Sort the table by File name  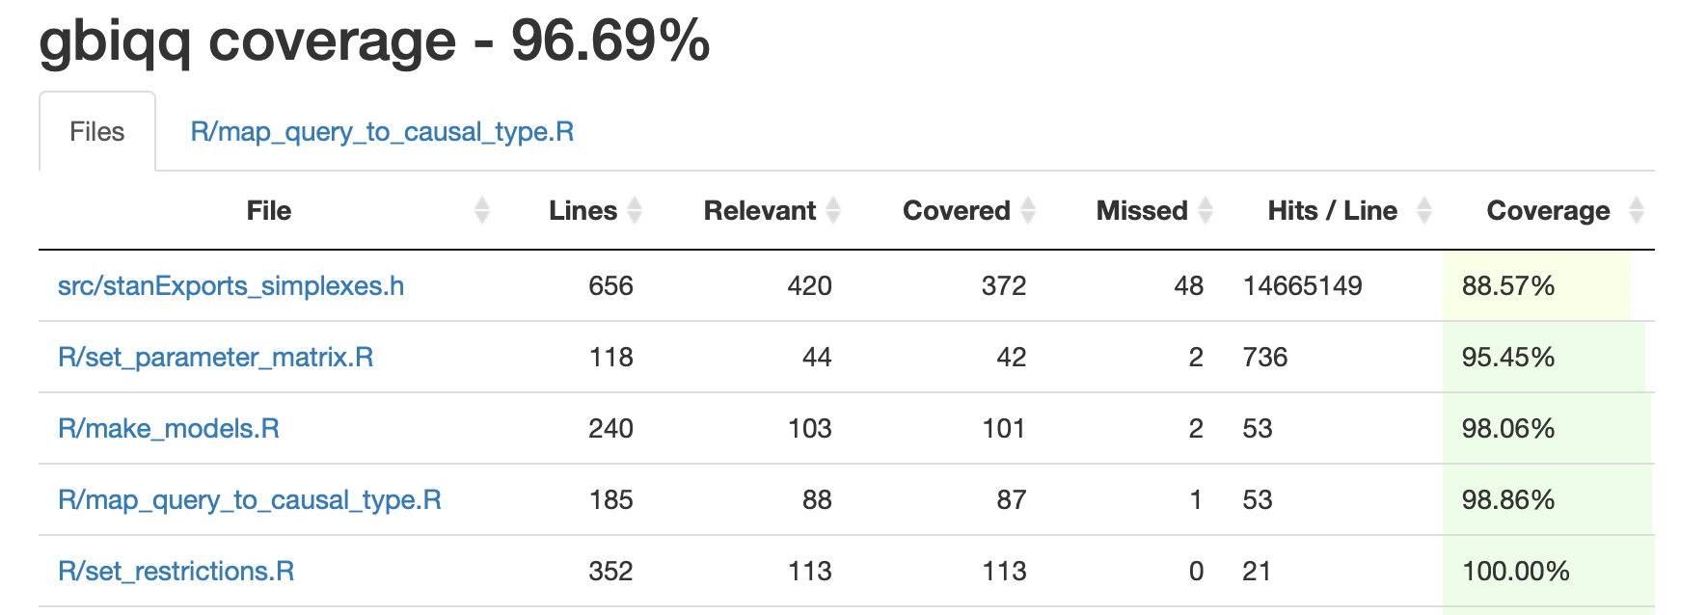[x=268, y=210]
